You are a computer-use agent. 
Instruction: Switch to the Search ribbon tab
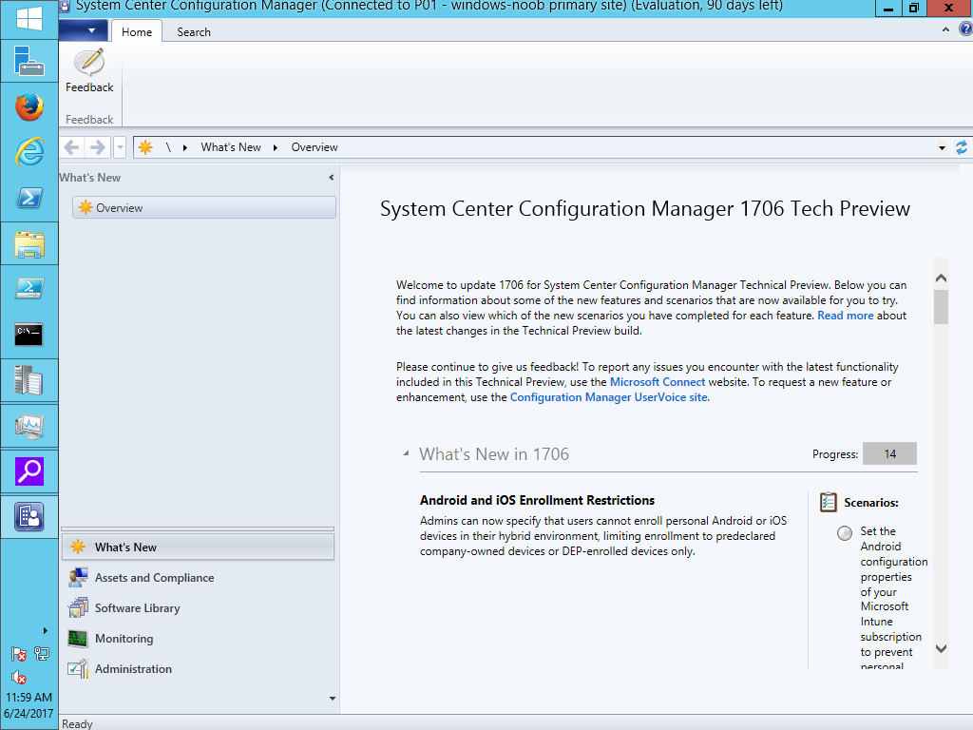point(194,31)
